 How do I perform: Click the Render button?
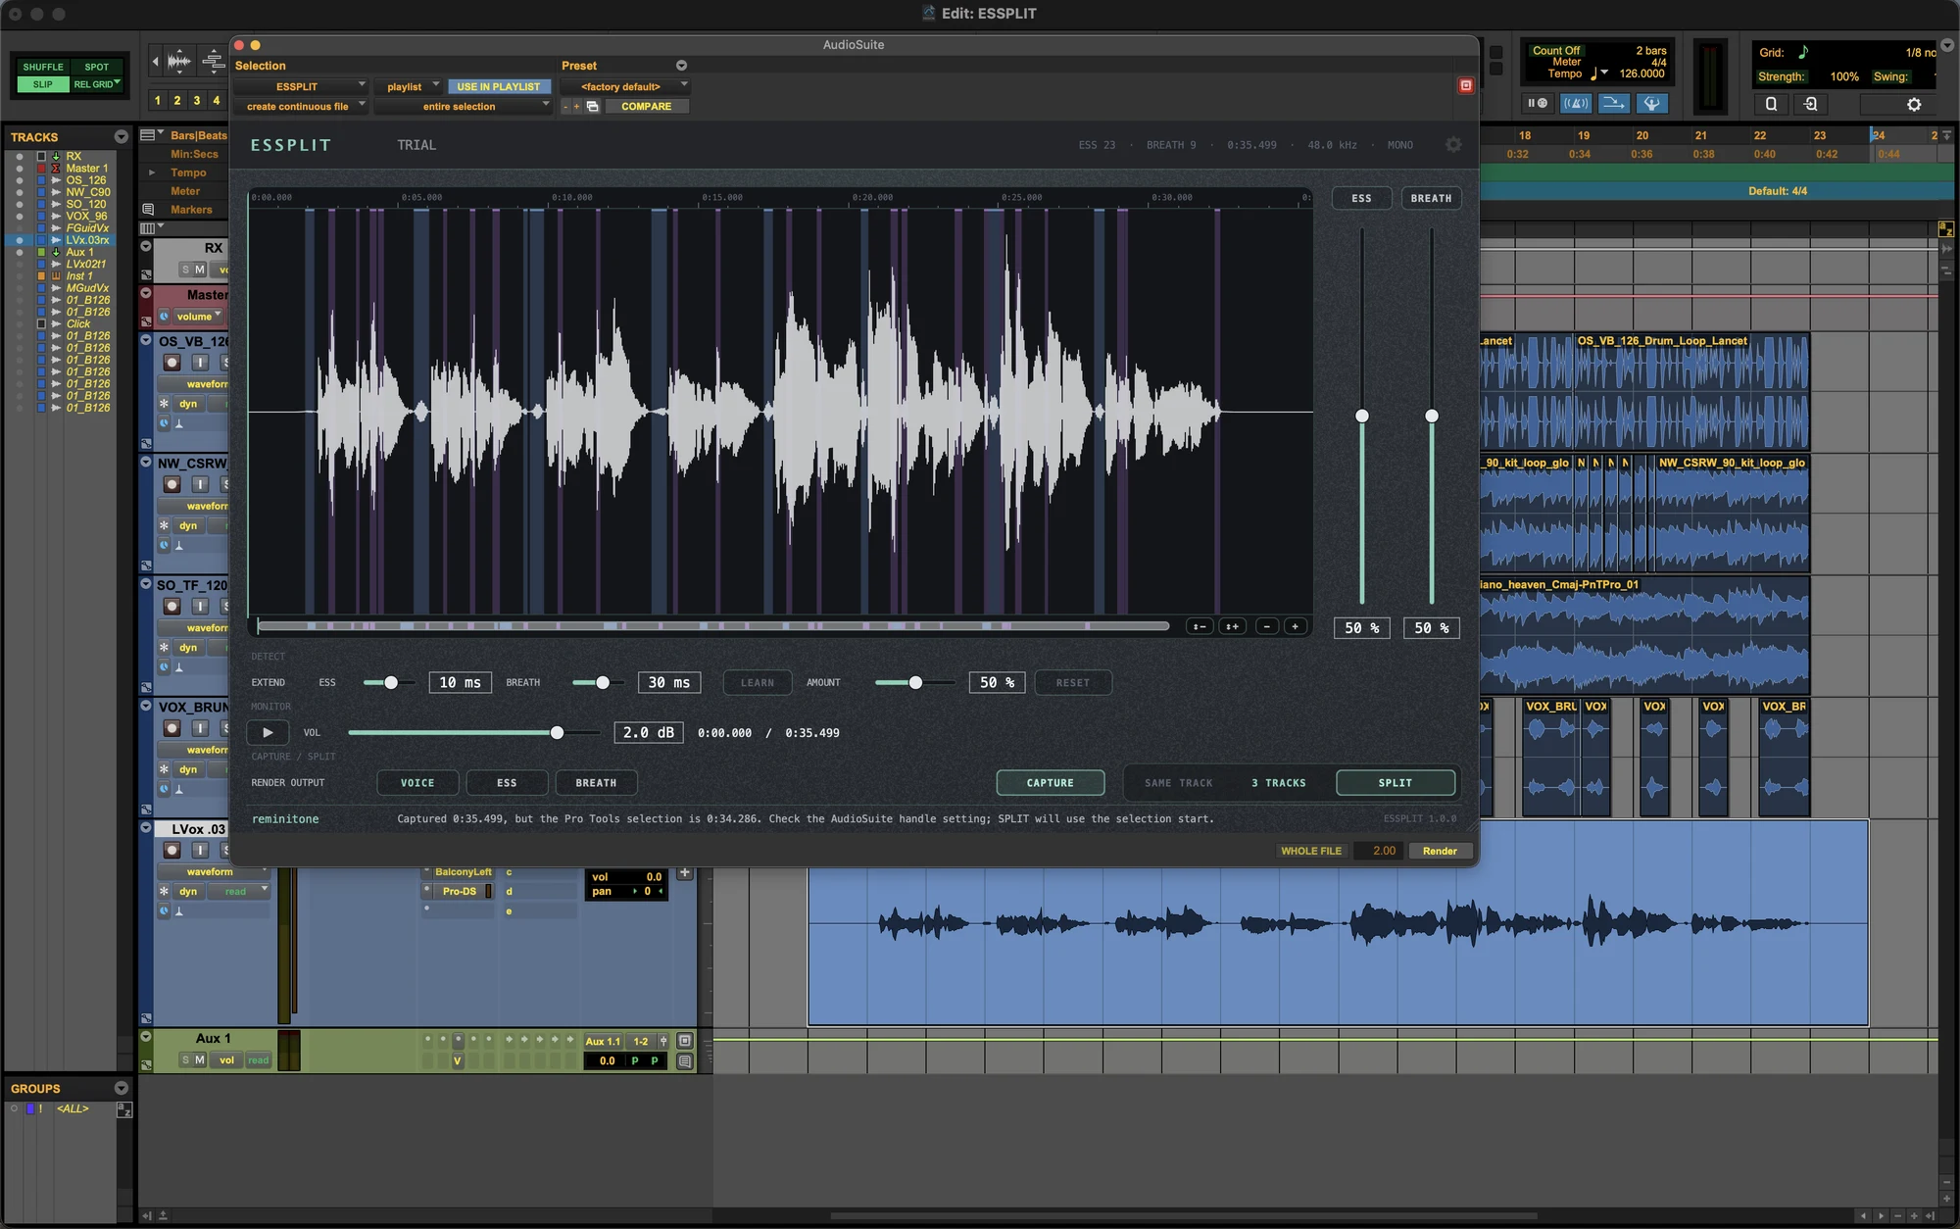[1440, 851]
